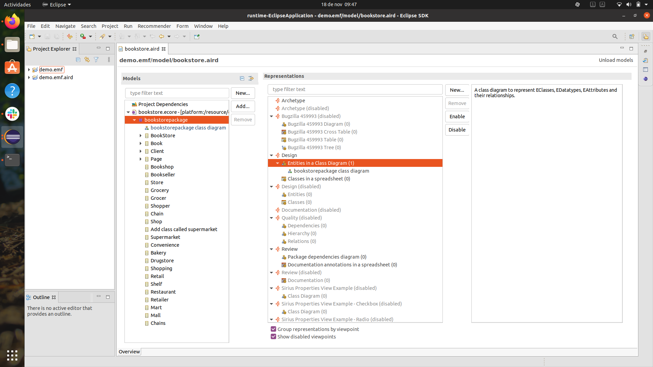Collapse all in Project Explorer
Viewport: 653px width, 367px height.
tap(78, 60)
